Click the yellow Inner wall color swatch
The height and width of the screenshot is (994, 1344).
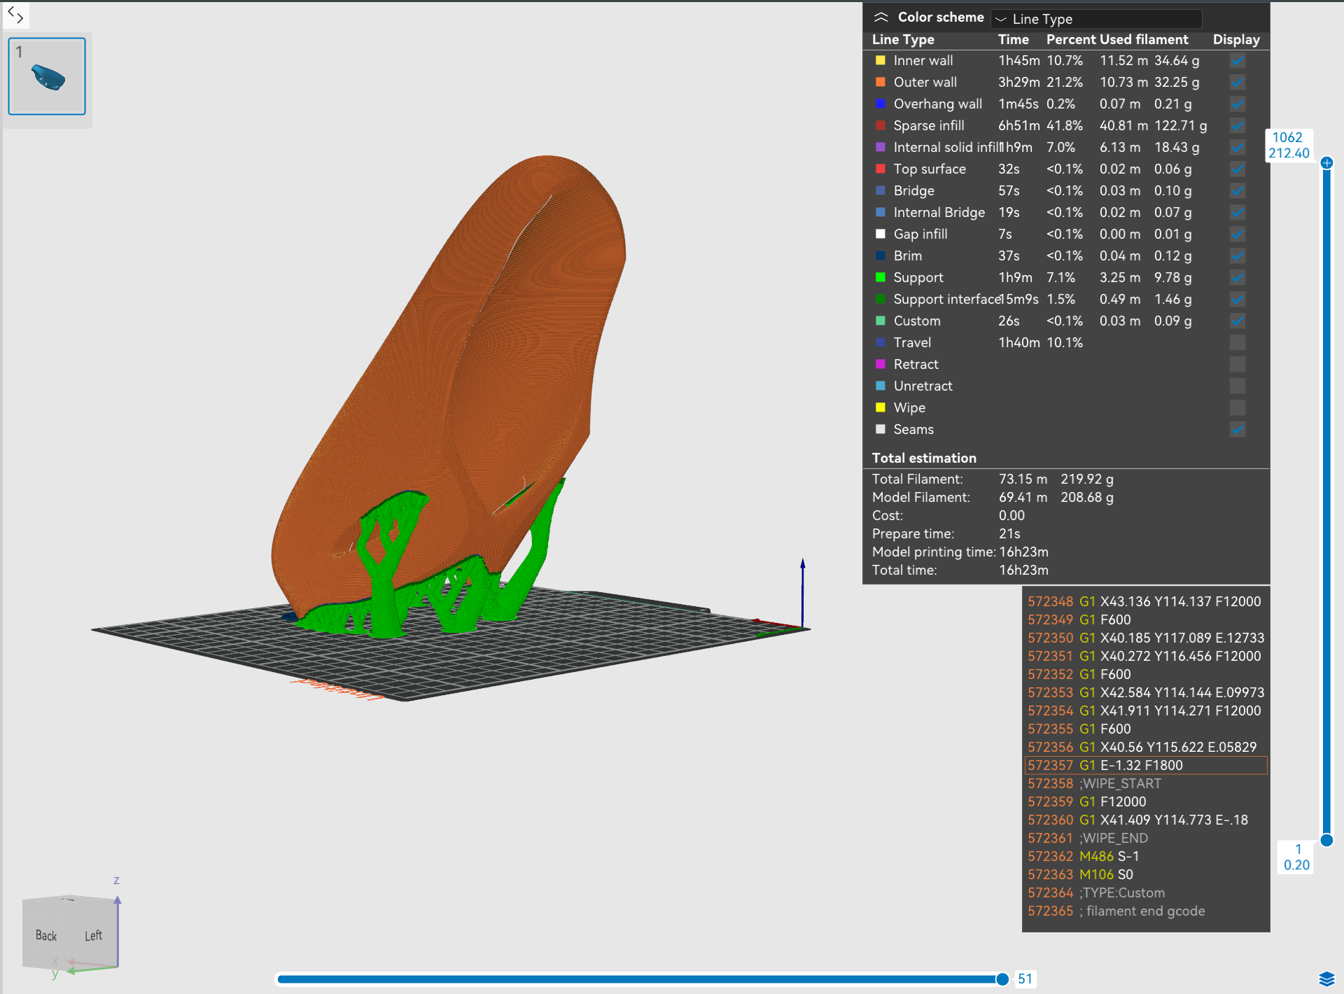[881, 61]
